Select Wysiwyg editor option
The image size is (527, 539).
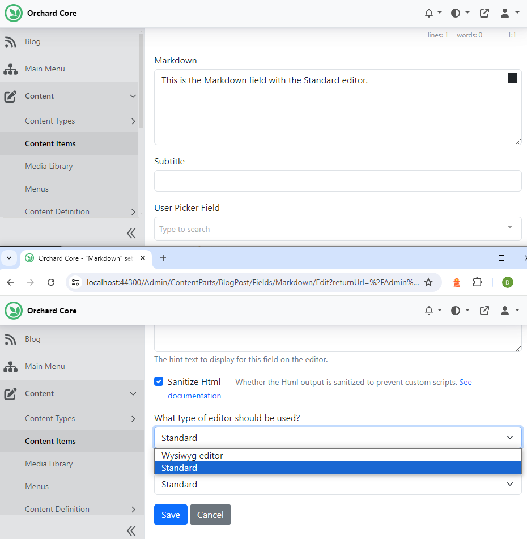point(338,456)
